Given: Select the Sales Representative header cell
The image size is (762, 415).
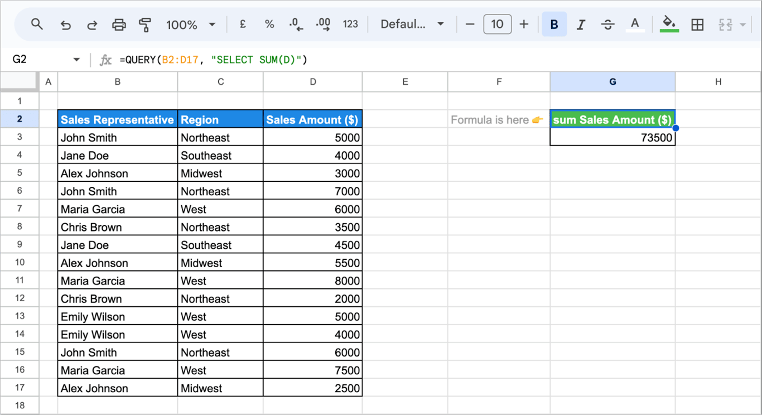Looking at the screenshot, I should pos(118,119).
